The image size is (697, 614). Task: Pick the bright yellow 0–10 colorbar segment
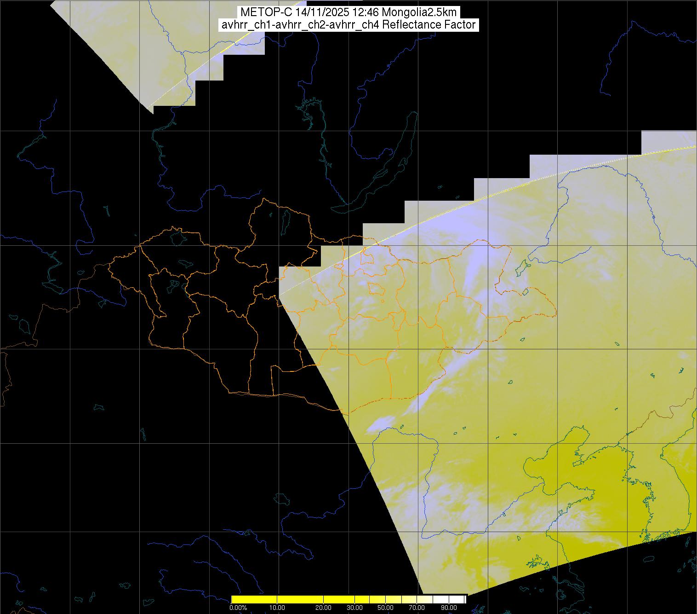click(254, 599)
